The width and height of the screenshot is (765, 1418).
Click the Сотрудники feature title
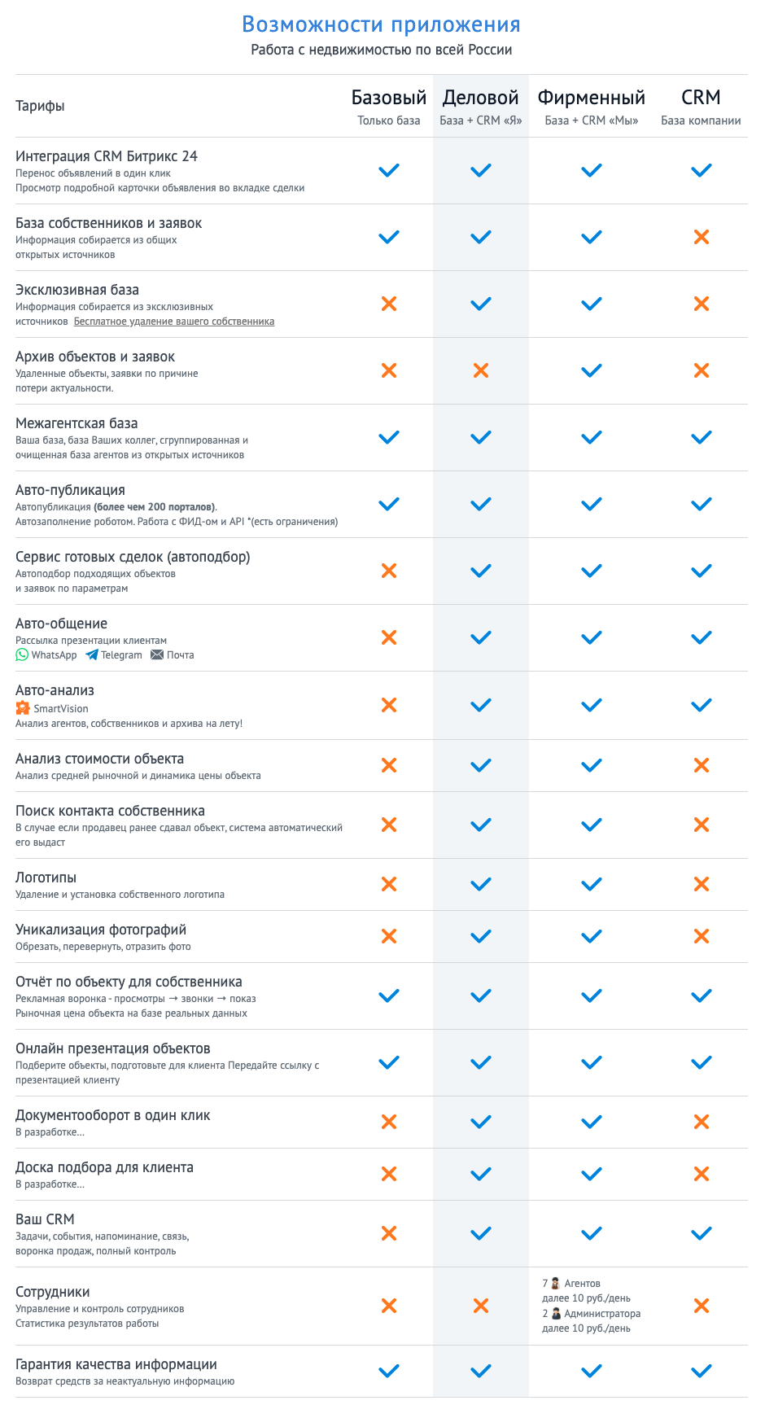click(x=53, y=1292)
